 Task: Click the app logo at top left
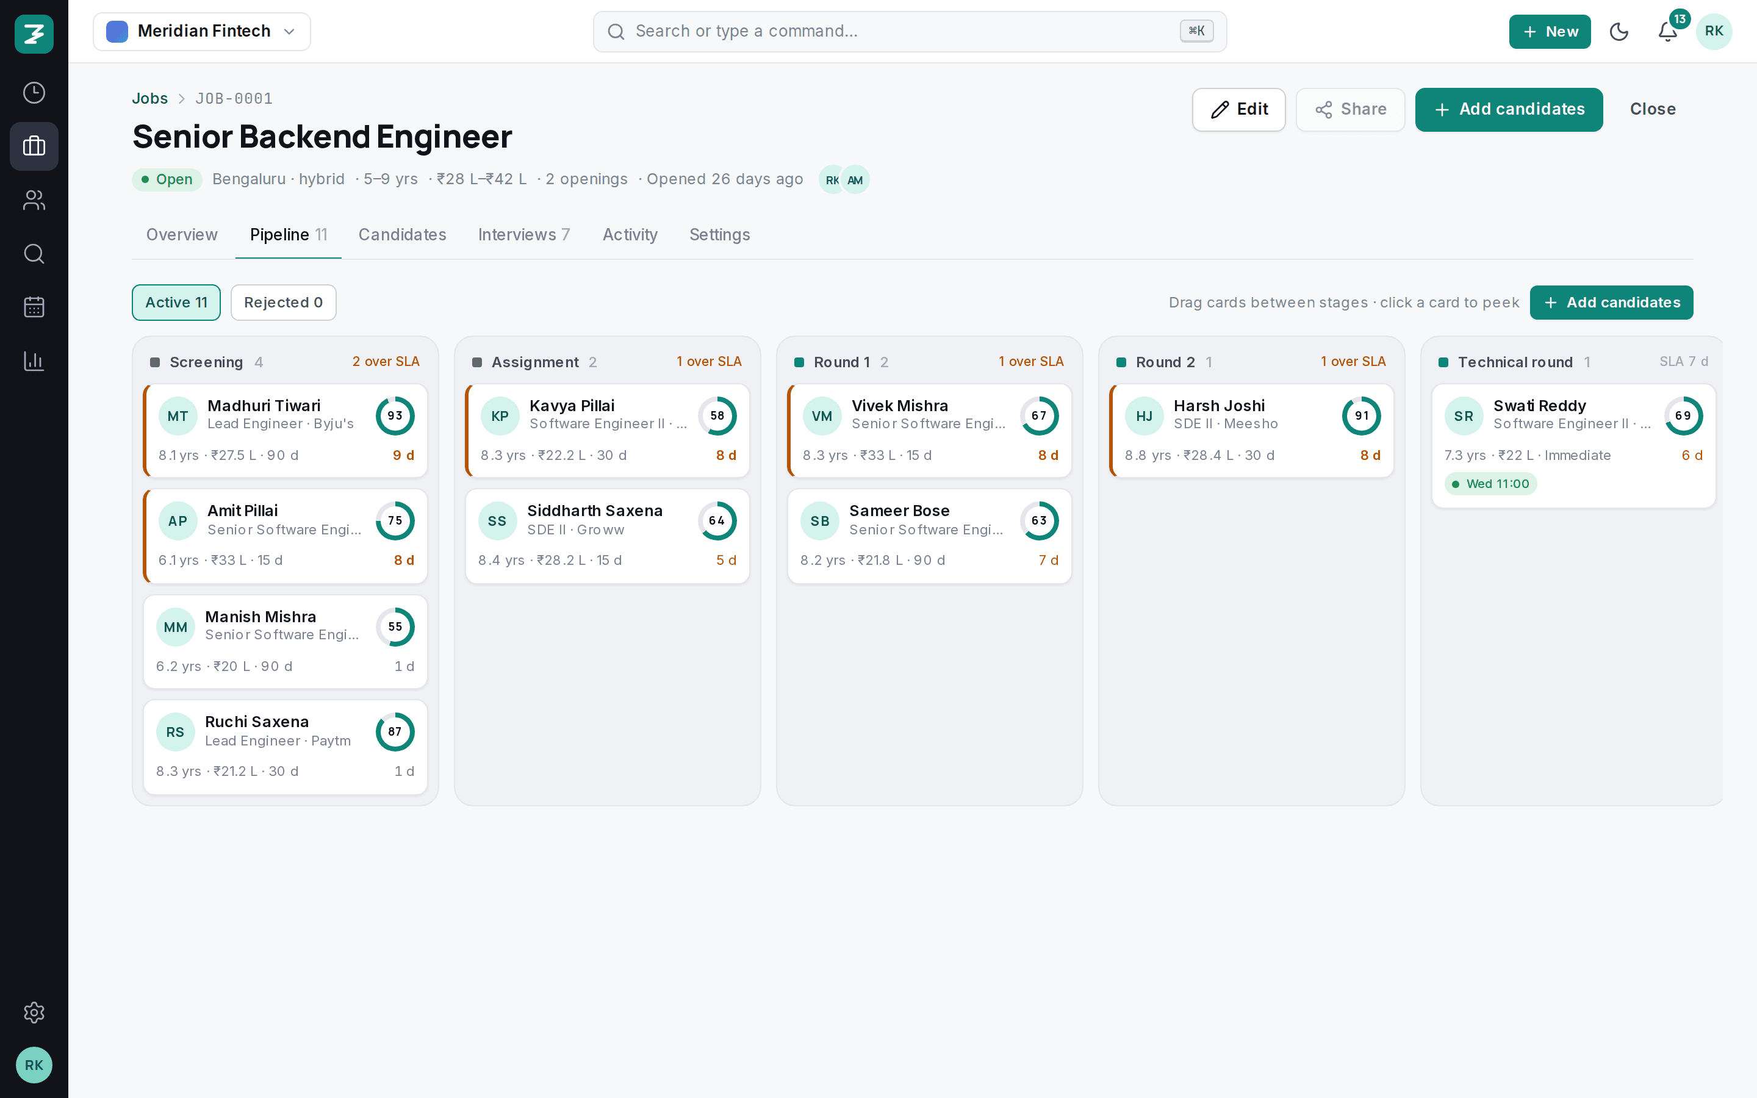point(34,34)
